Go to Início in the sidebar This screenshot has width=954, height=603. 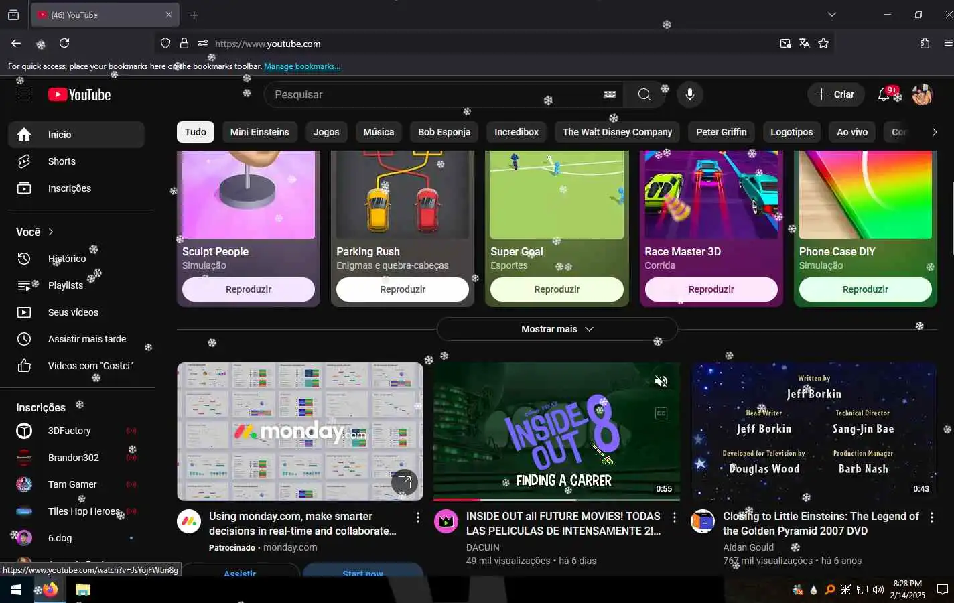click(76, 135)
